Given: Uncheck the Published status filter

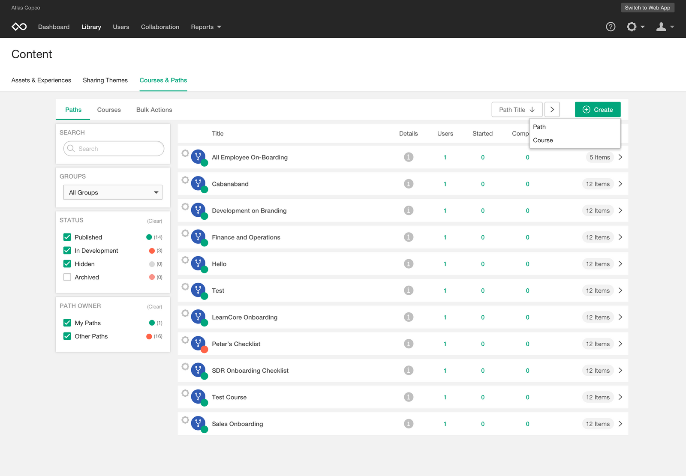Looking at the screenshot, I should point(67,237).
